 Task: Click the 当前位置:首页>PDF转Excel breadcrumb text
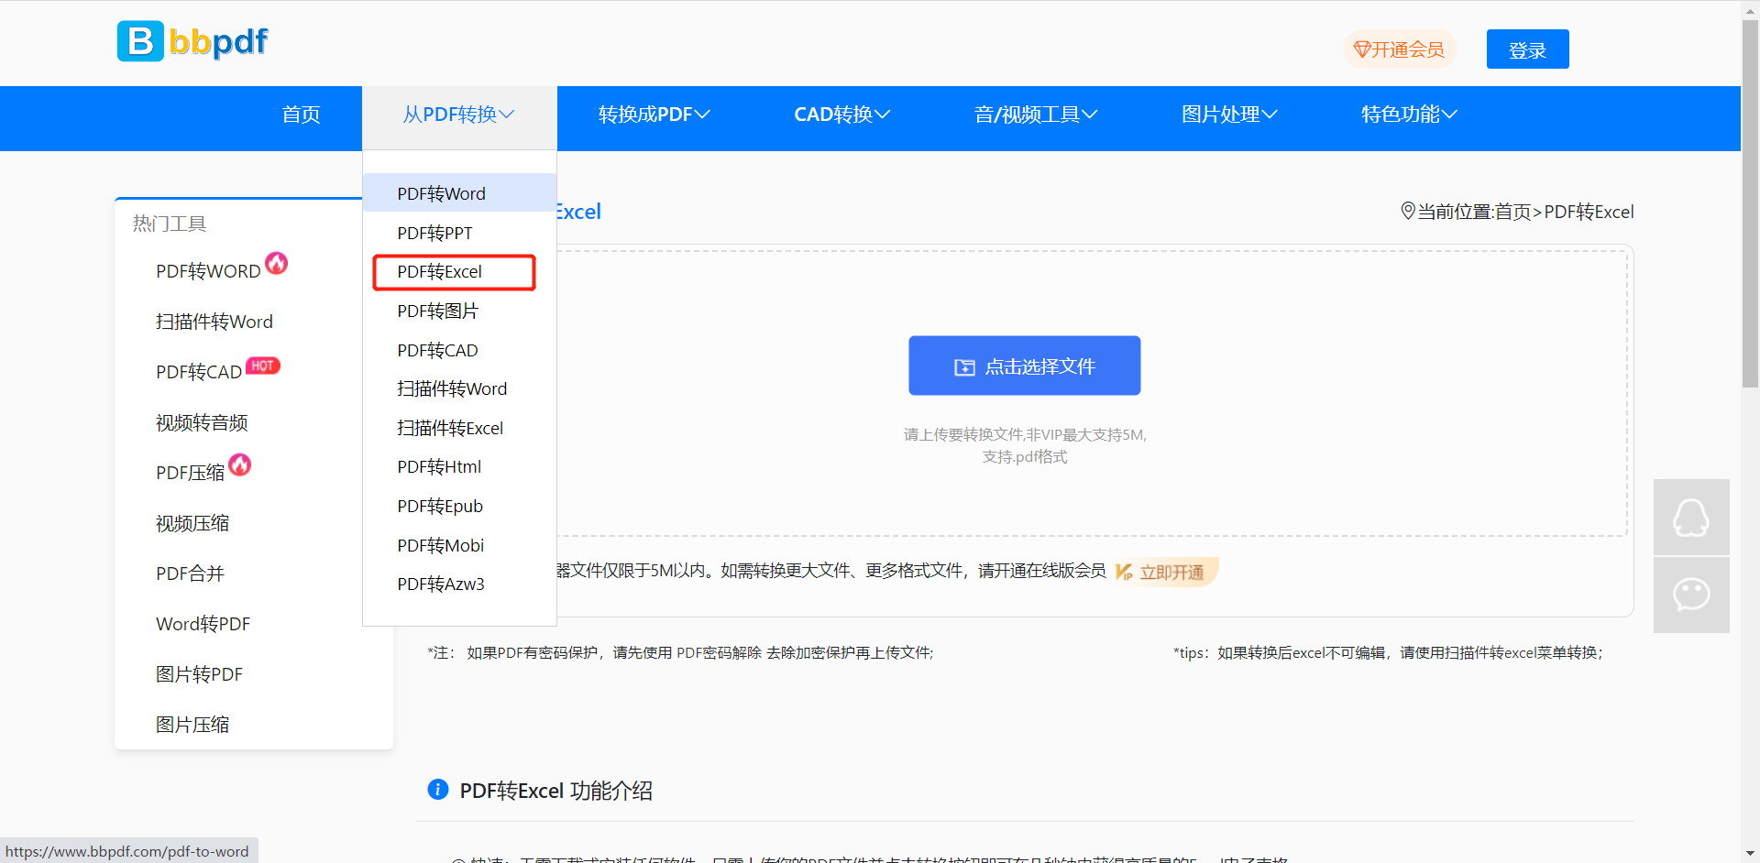coord(1525,212)
